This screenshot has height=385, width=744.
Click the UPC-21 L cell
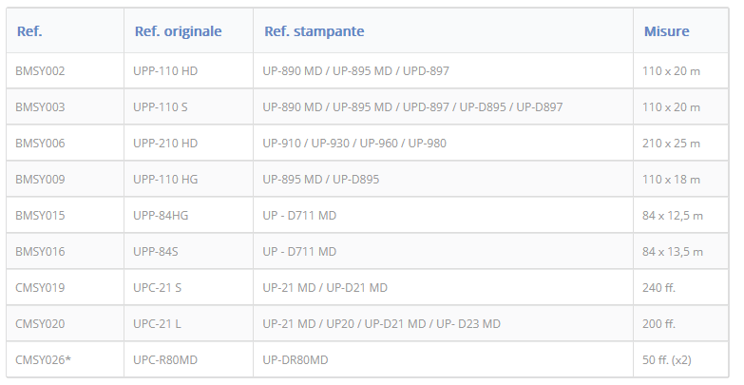(188, 323)
